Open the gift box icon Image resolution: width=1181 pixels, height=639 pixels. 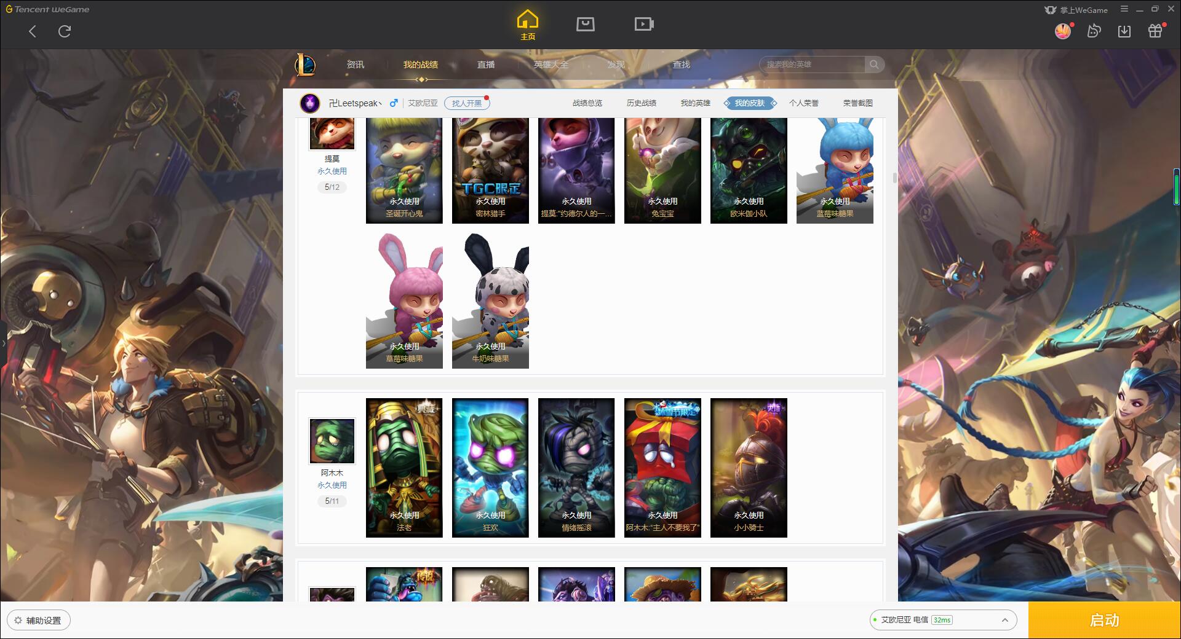tap(1155, 31)
